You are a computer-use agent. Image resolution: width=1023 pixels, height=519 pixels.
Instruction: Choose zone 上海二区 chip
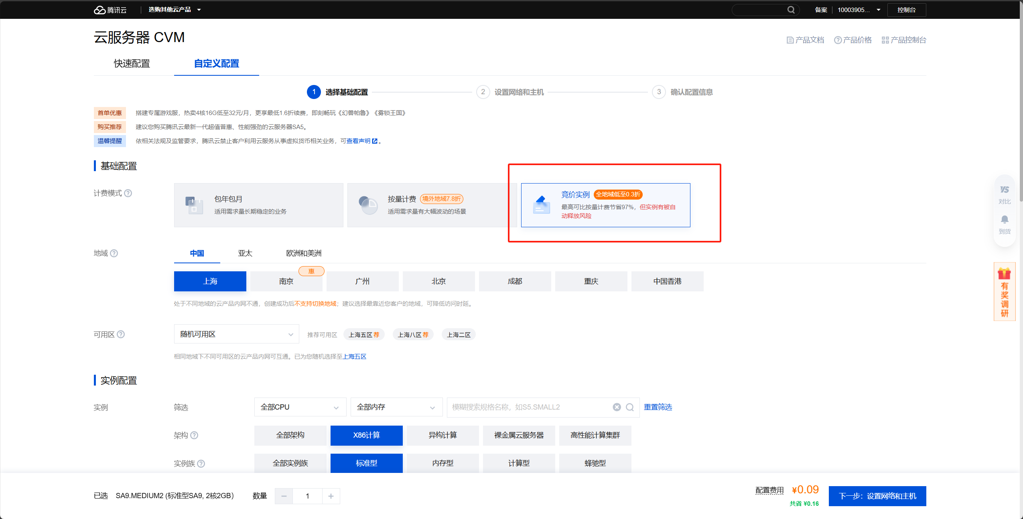point(459,335)
